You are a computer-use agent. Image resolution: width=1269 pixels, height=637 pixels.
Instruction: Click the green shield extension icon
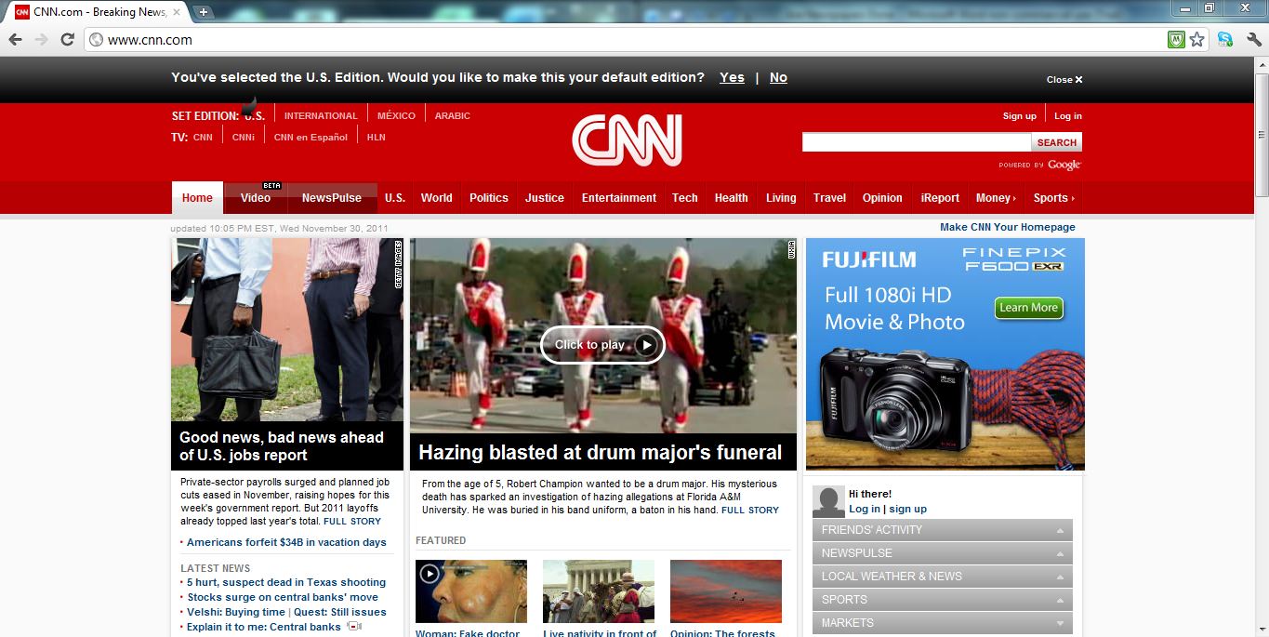click(1176, 39)
